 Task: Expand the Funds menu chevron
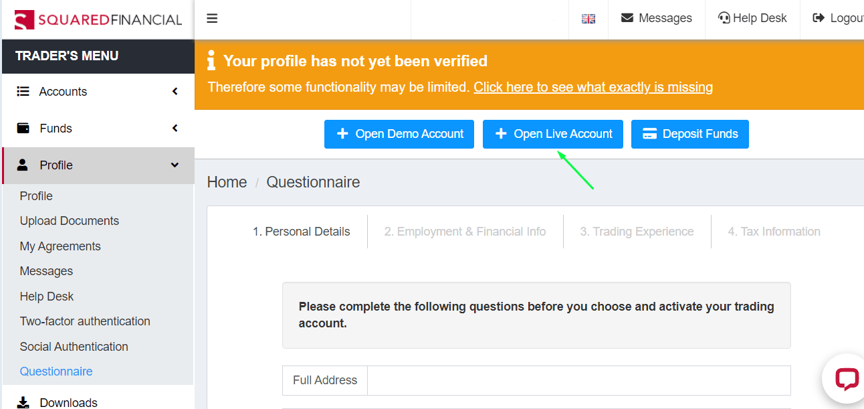pos(175,129)
